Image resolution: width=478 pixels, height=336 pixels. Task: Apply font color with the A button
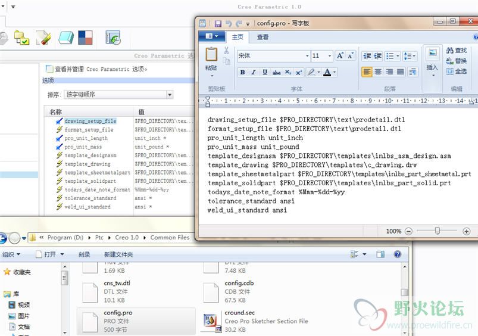pos(327,72)
